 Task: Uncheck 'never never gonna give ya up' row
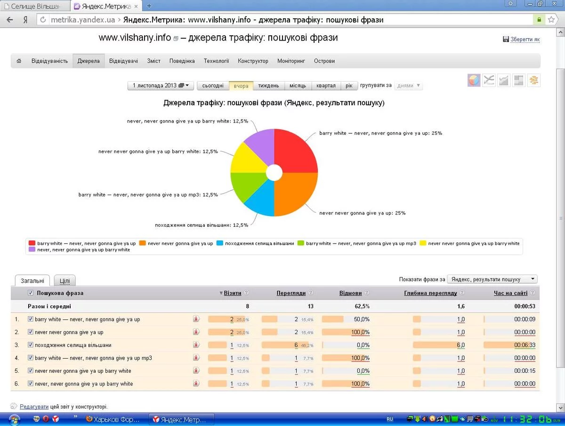point(31,332)
